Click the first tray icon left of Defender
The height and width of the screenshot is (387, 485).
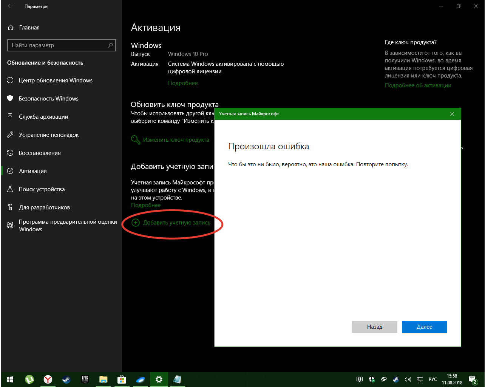[360, 379]
